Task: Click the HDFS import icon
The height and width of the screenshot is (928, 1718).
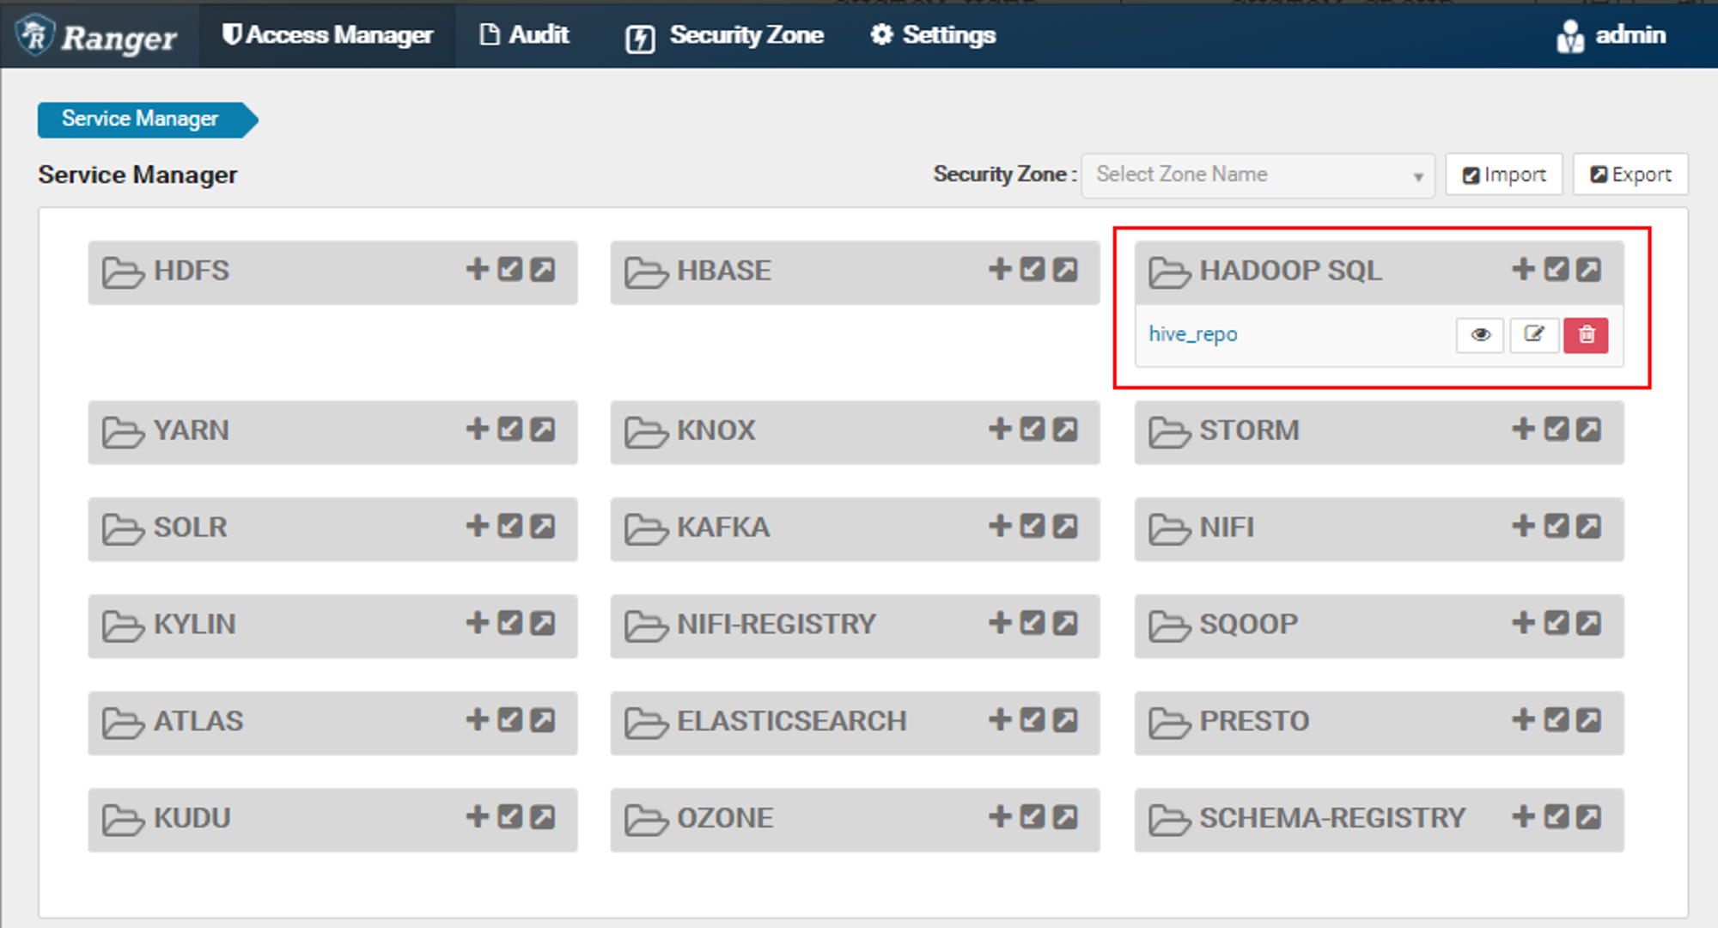Action: click(x=510, y=270)
